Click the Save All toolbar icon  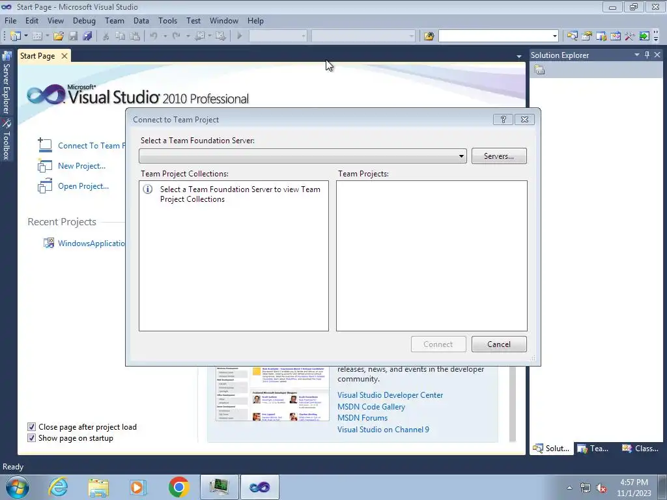click(x=88, y=36)
